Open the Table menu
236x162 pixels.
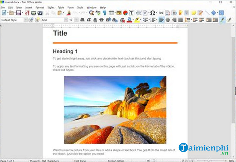click(60, 7)
